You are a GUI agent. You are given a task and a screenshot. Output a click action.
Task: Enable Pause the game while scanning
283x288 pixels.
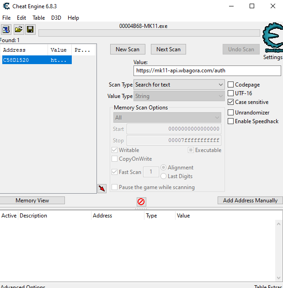pos(114,187)
